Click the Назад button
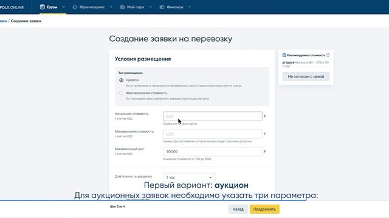 238,209
